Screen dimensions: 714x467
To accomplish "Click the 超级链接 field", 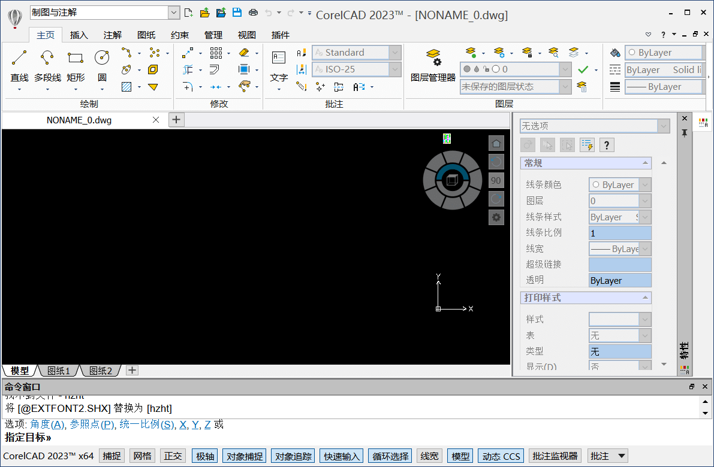I will pyautogui.click(x=620, y=264).
